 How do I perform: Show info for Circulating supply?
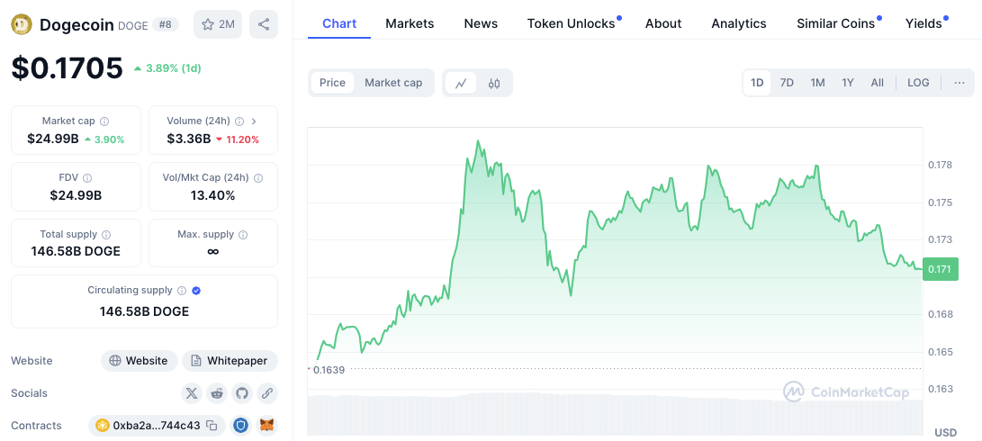(x=182, y=291)
